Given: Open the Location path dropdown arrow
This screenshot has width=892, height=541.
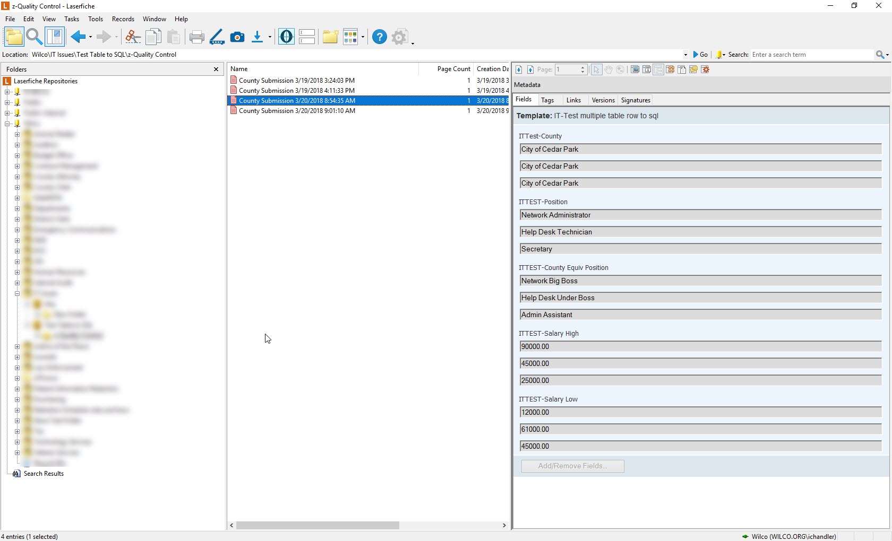Looking at the screenshot, I should point(685,55).
